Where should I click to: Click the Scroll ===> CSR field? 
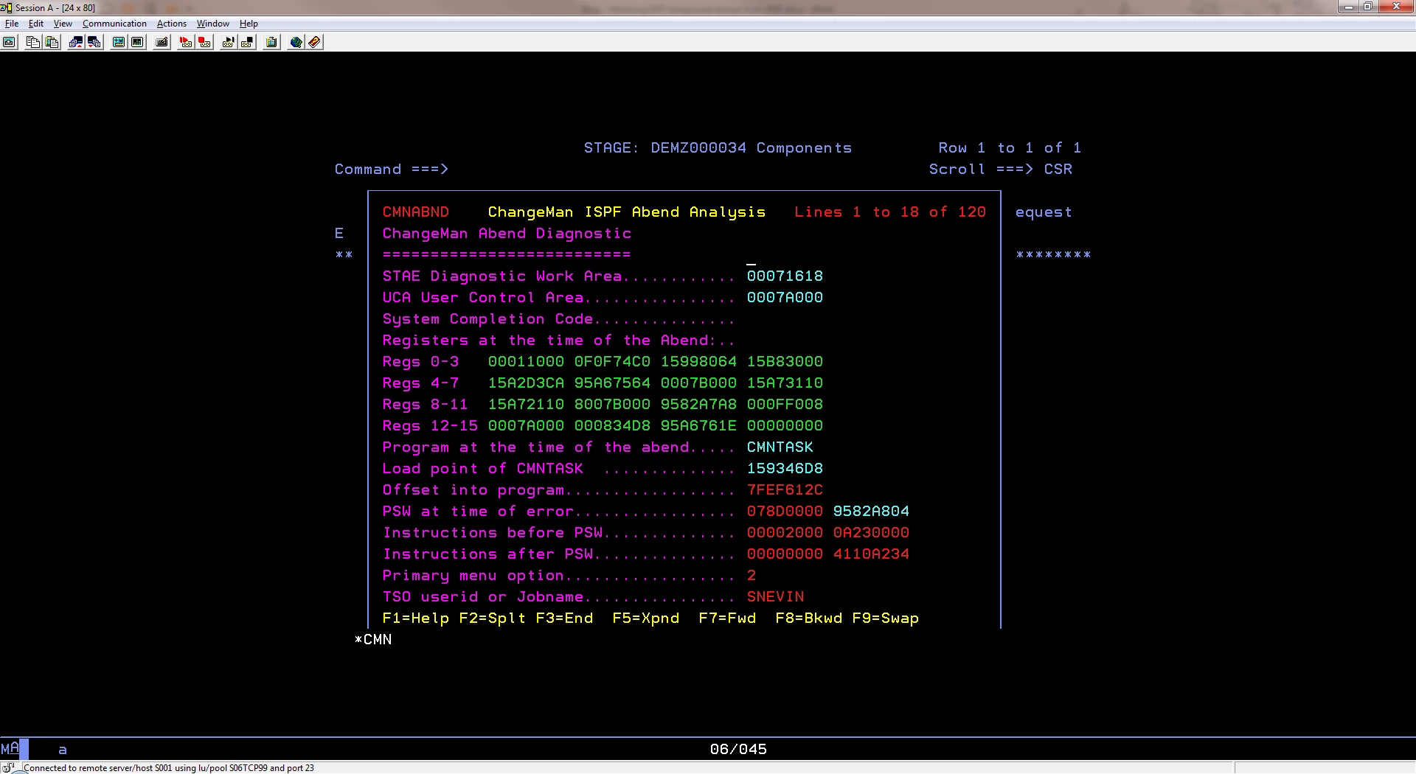(1058, 170)
